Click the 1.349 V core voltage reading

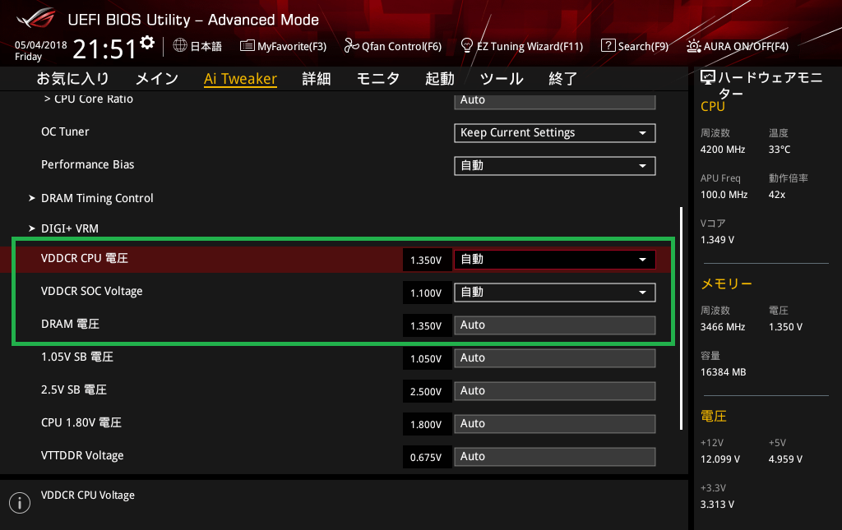coord(717,240)
